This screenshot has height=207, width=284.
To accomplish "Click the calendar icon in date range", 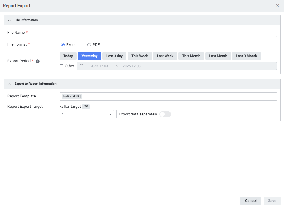I will click(81, 66).
